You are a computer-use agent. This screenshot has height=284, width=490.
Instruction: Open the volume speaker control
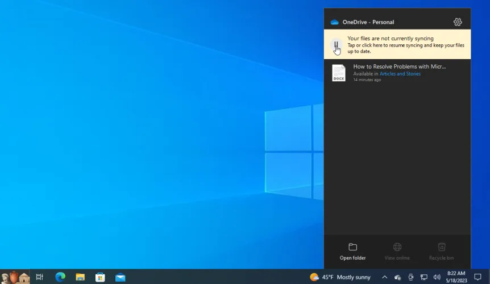click(x=437, y=277)
